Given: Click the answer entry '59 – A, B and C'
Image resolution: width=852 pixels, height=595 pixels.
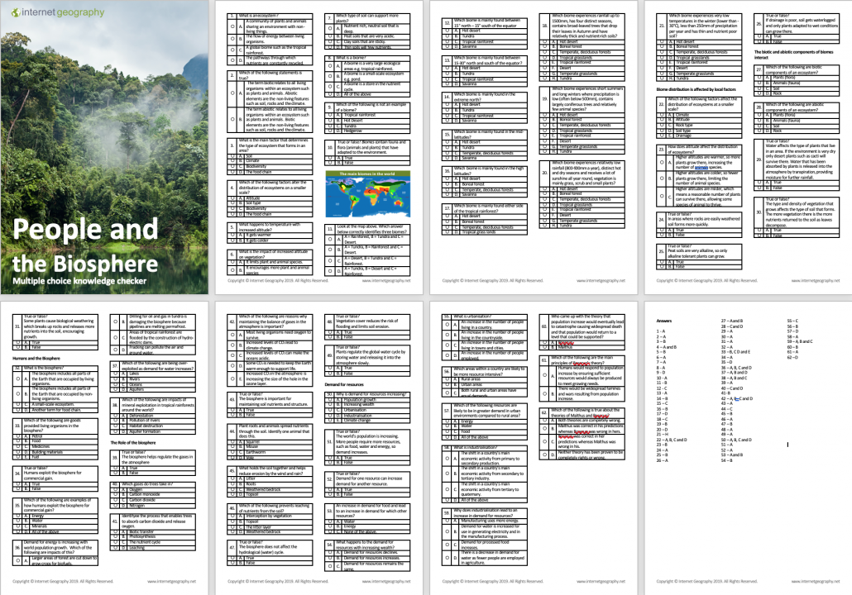Looking at the screenshot, I should 800,341.
